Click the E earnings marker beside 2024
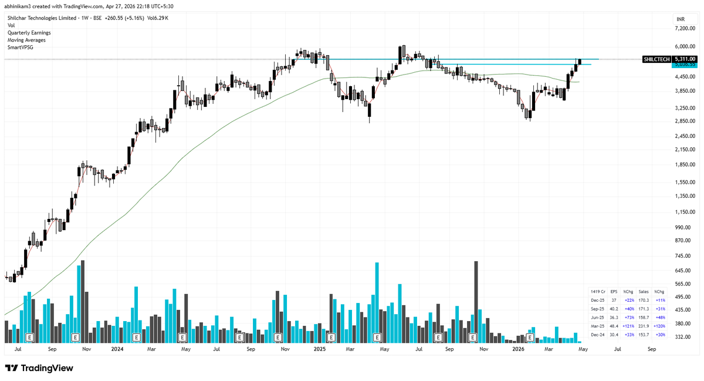Image resolution: width=704 pixels, height=381 pixels. click(136, 338)
